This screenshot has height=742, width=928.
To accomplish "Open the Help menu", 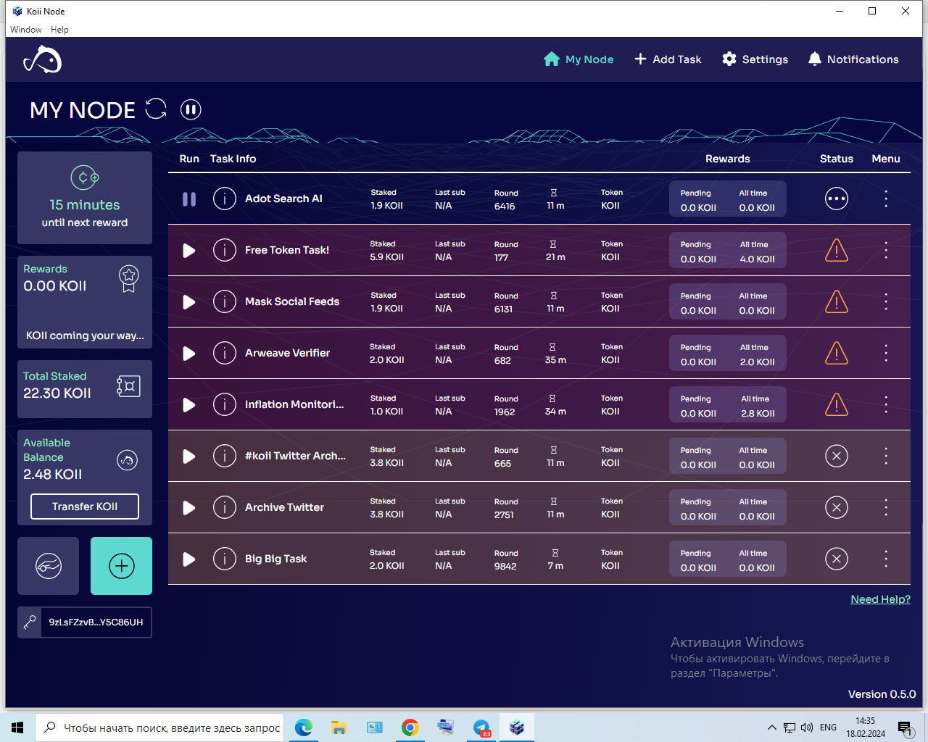I will click(59, 30).
